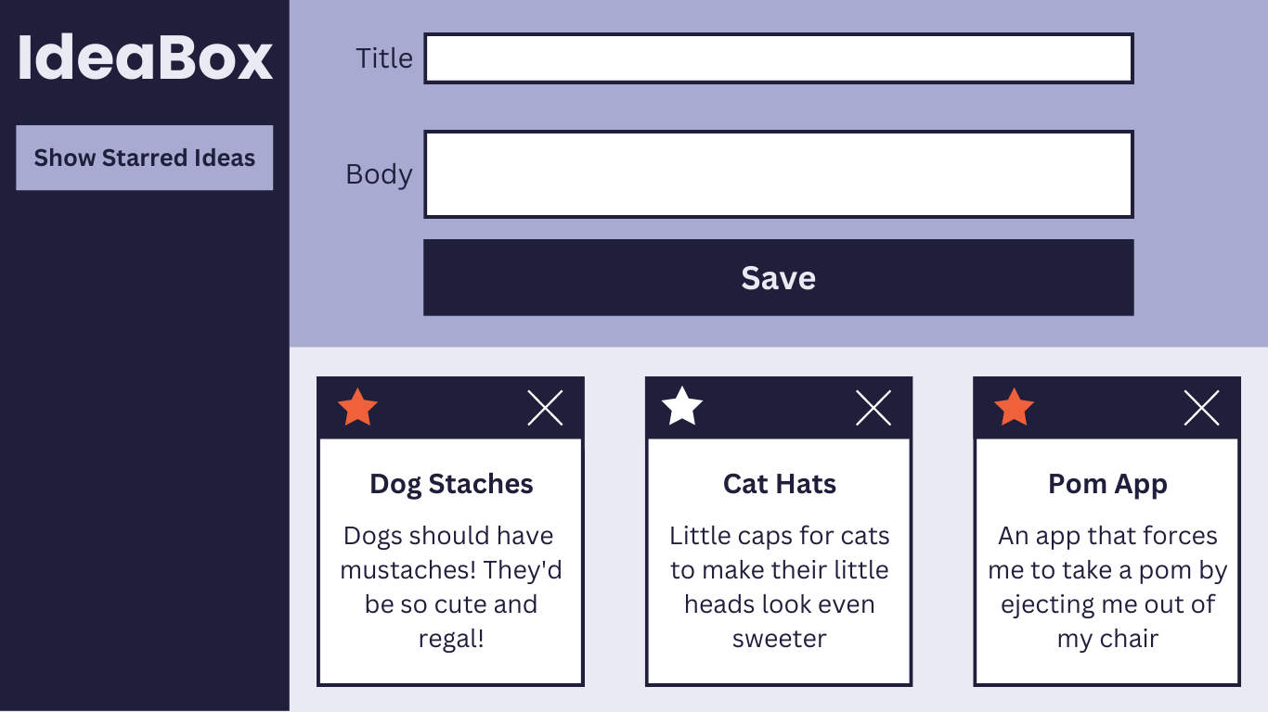Screen dimensions: 1268x712
Task: Delete the Dog Staches card
Action: (x=545, y=408)
